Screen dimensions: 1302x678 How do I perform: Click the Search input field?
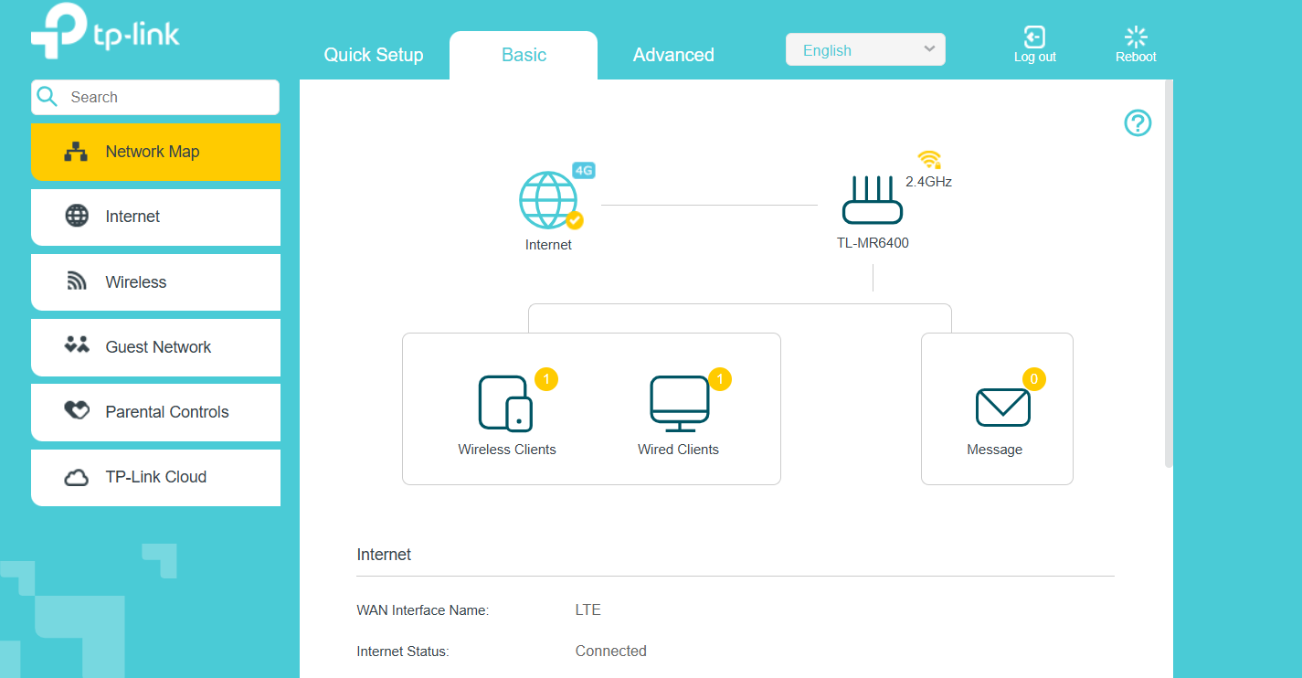pyautogui.click(x=169, y=97)
